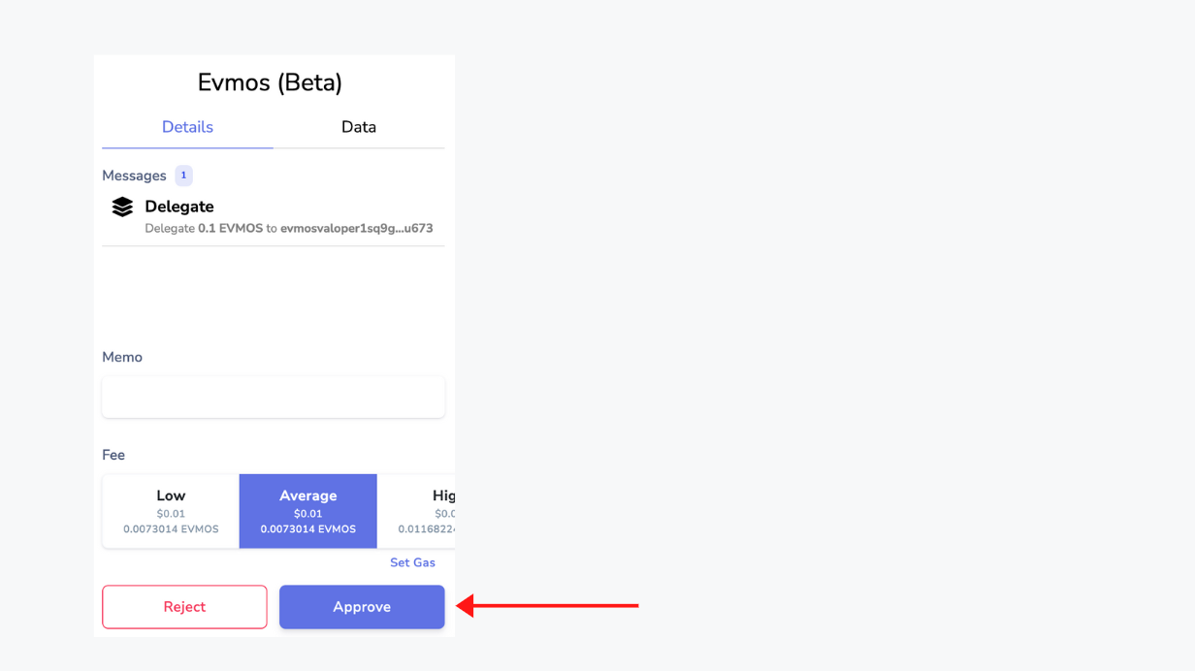The height and width of the screenshot is (671, 1195).
Task: Click the Set Gas link
Action: pos(412,562)
